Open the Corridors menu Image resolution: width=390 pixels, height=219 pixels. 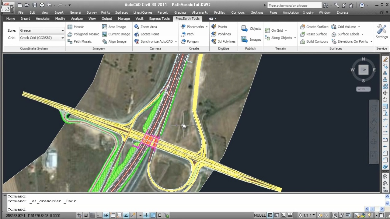point(238,12)
